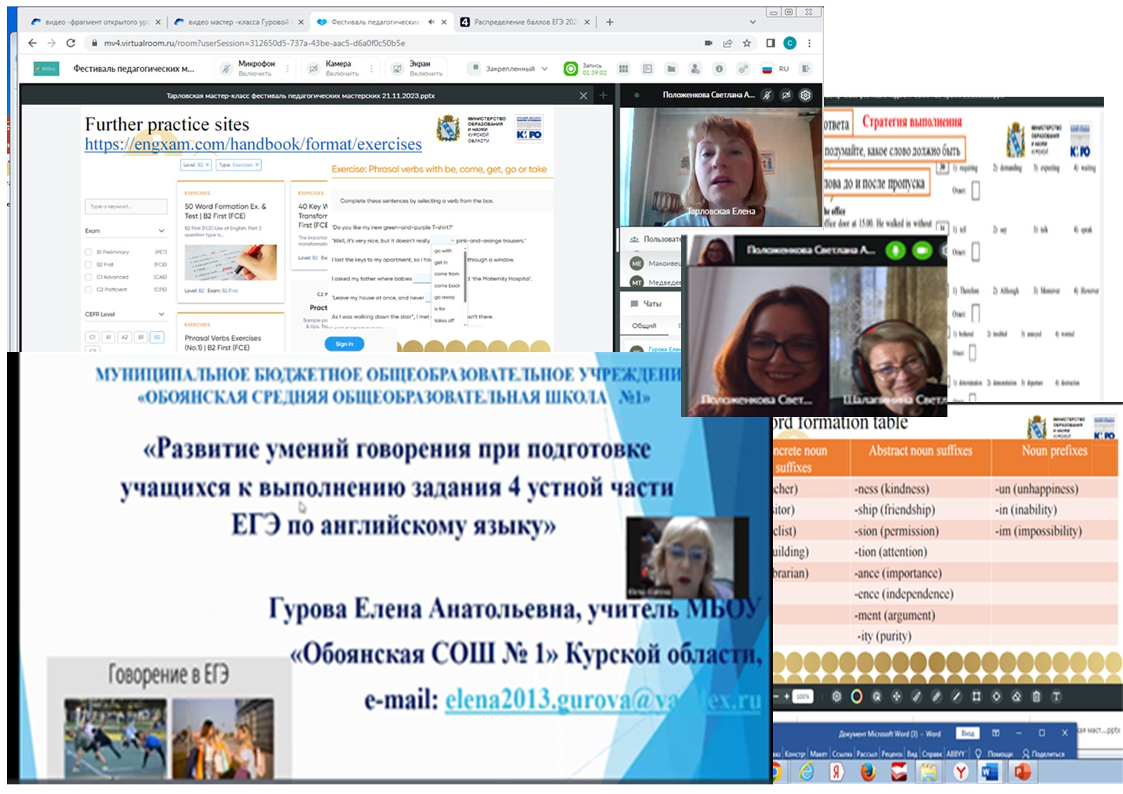Open Chrome three-dot menu
1123x794 pixels.
(809, 43)
